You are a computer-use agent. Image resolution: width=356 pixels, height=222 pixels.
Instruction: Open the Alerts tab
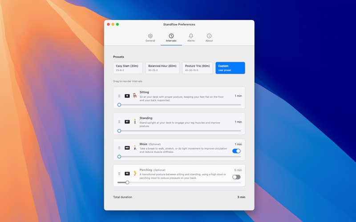coord(191,38)
